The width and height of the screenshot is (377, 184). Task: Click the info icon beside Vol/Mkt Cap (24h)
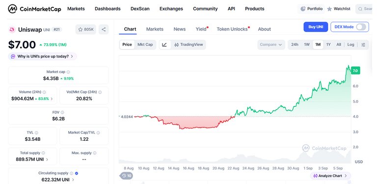[x=100, y=92]
